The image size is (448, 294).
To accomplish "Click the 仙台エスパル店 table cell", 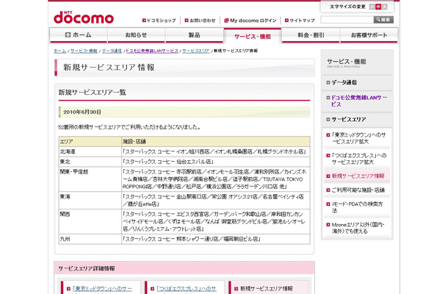I will coord(216,162).
